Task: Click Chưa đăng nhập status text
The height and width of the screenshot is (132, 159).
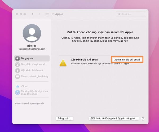Action: [x=29, y=94]
